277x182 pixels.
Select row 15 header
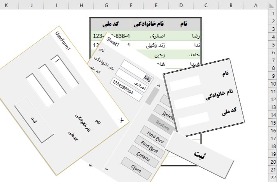[x=273, y=123]
